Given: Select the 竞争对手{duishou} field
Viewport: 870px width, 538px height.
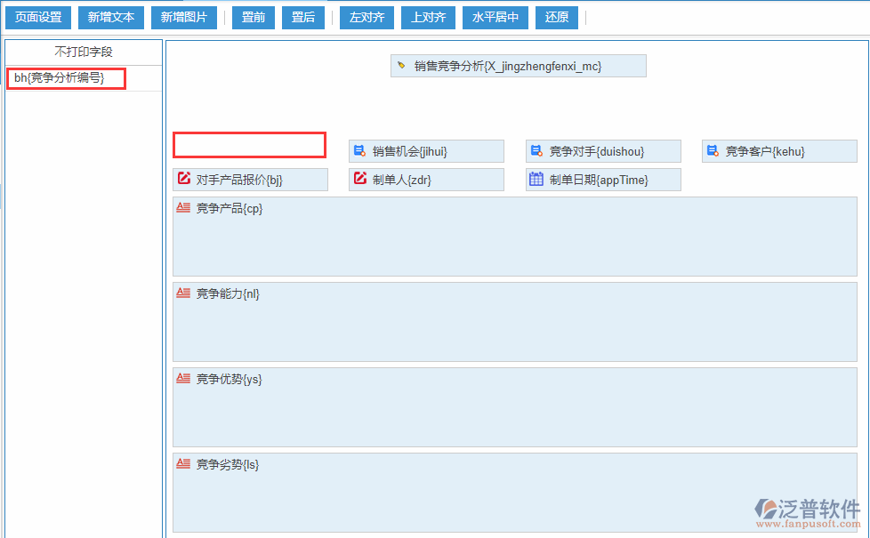Looking at the screenshot, I should click(x=603, y=151).
